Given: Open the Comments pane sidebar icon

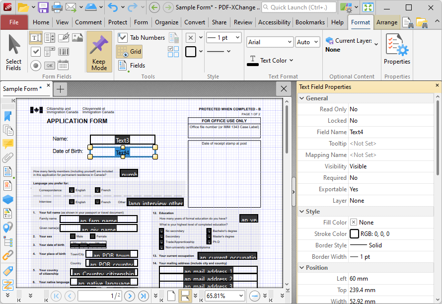Looking at the screenshot, I should click(x=8, y=144).
